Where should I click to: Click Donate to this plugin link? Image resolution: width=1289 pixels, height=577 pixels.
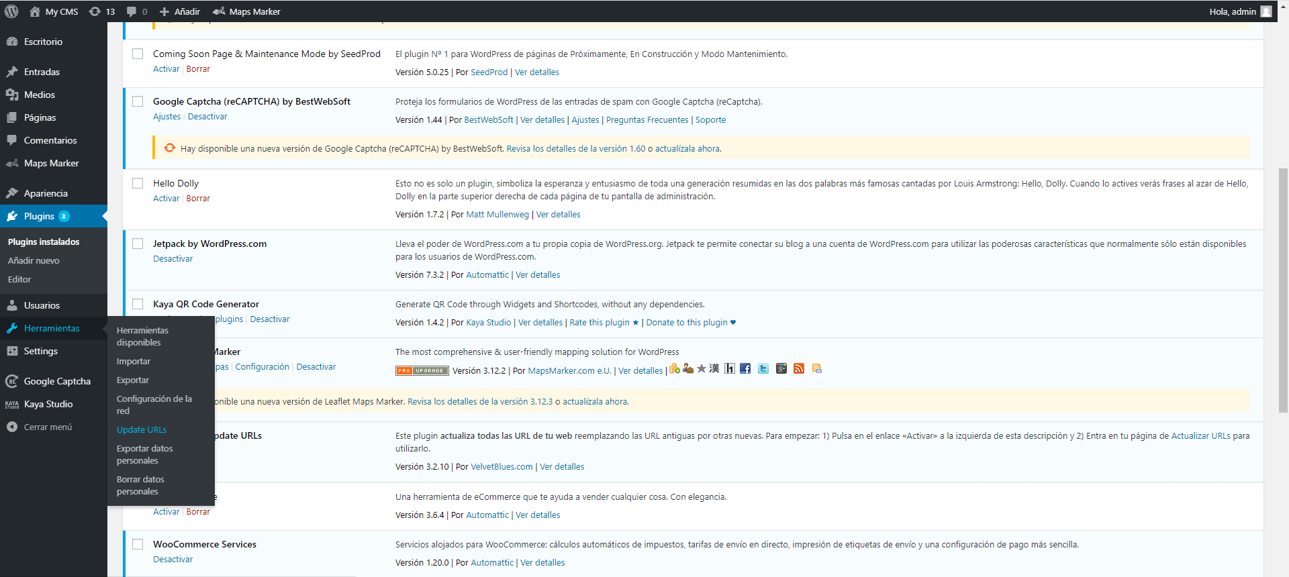pos(691,323)
